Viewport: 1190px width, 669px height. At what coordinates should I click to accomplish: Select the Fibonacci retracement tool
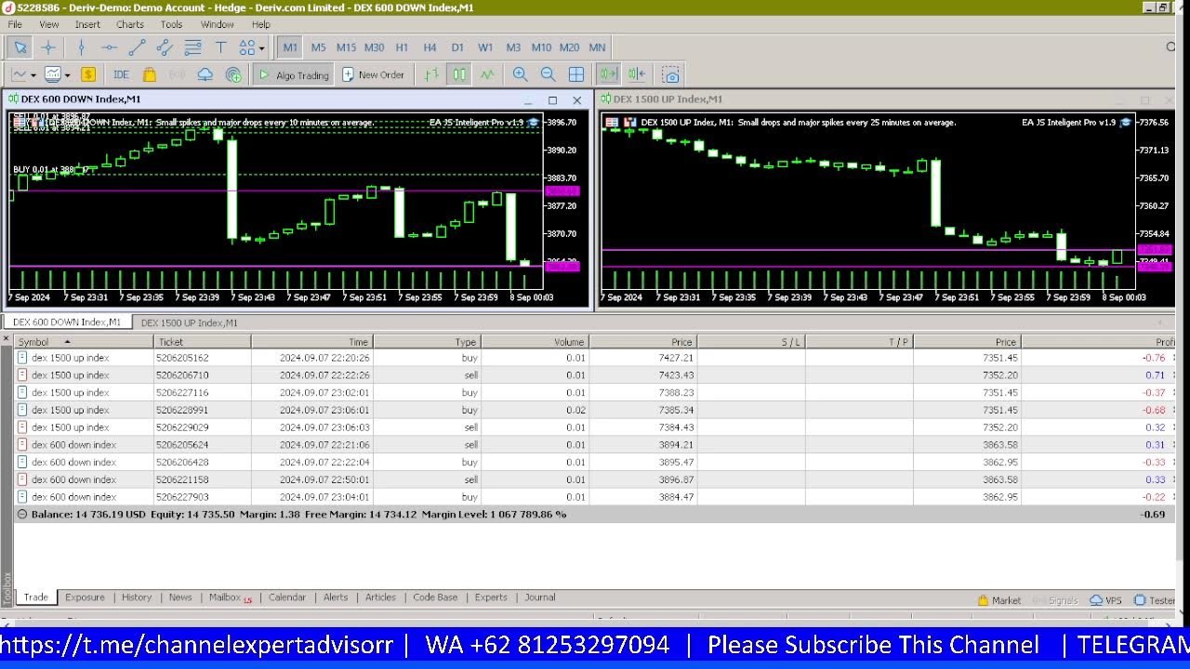pyautogui.click(x=192, y=47)
